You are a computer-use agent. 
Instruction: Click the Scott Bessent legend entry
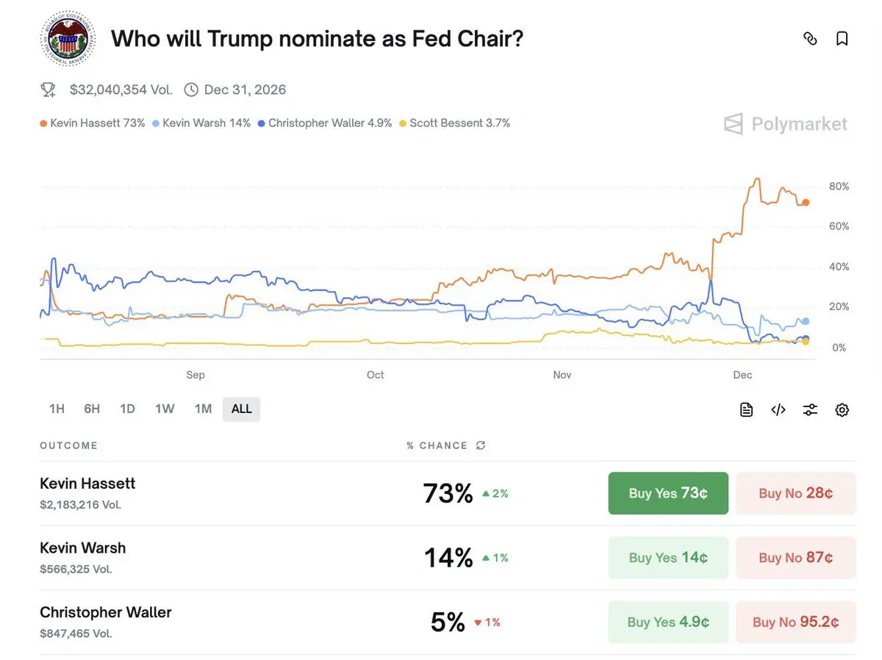click(x=454, y=123)
